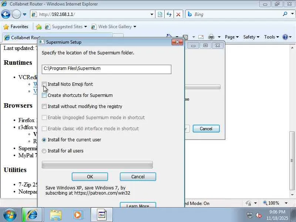The image size is (296, 222).
Task: Click the blue Help icon
Action: (x=285, y=37)
